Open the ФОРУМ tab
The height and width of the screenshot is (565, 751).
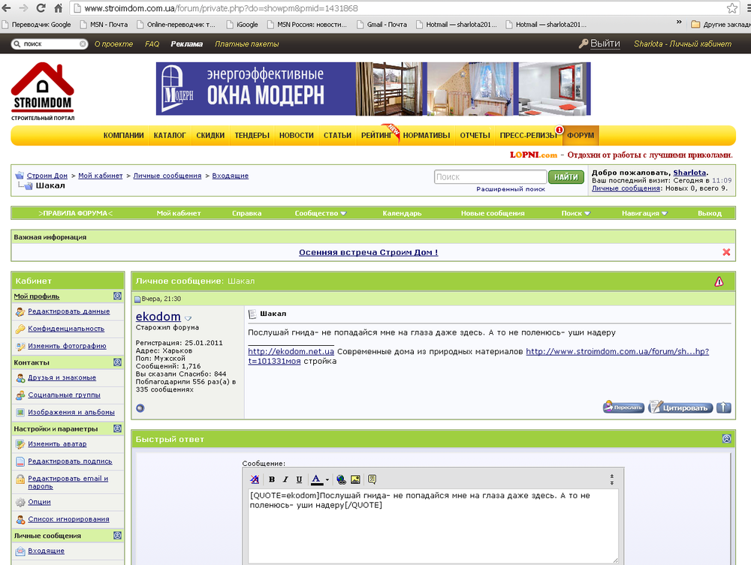tap(581, 135)
